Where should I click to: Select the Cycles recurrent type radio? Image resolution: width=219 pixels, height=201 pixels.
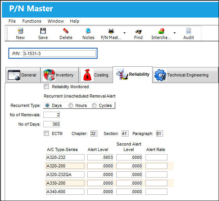pyautogui.click(x=94, y=105)
